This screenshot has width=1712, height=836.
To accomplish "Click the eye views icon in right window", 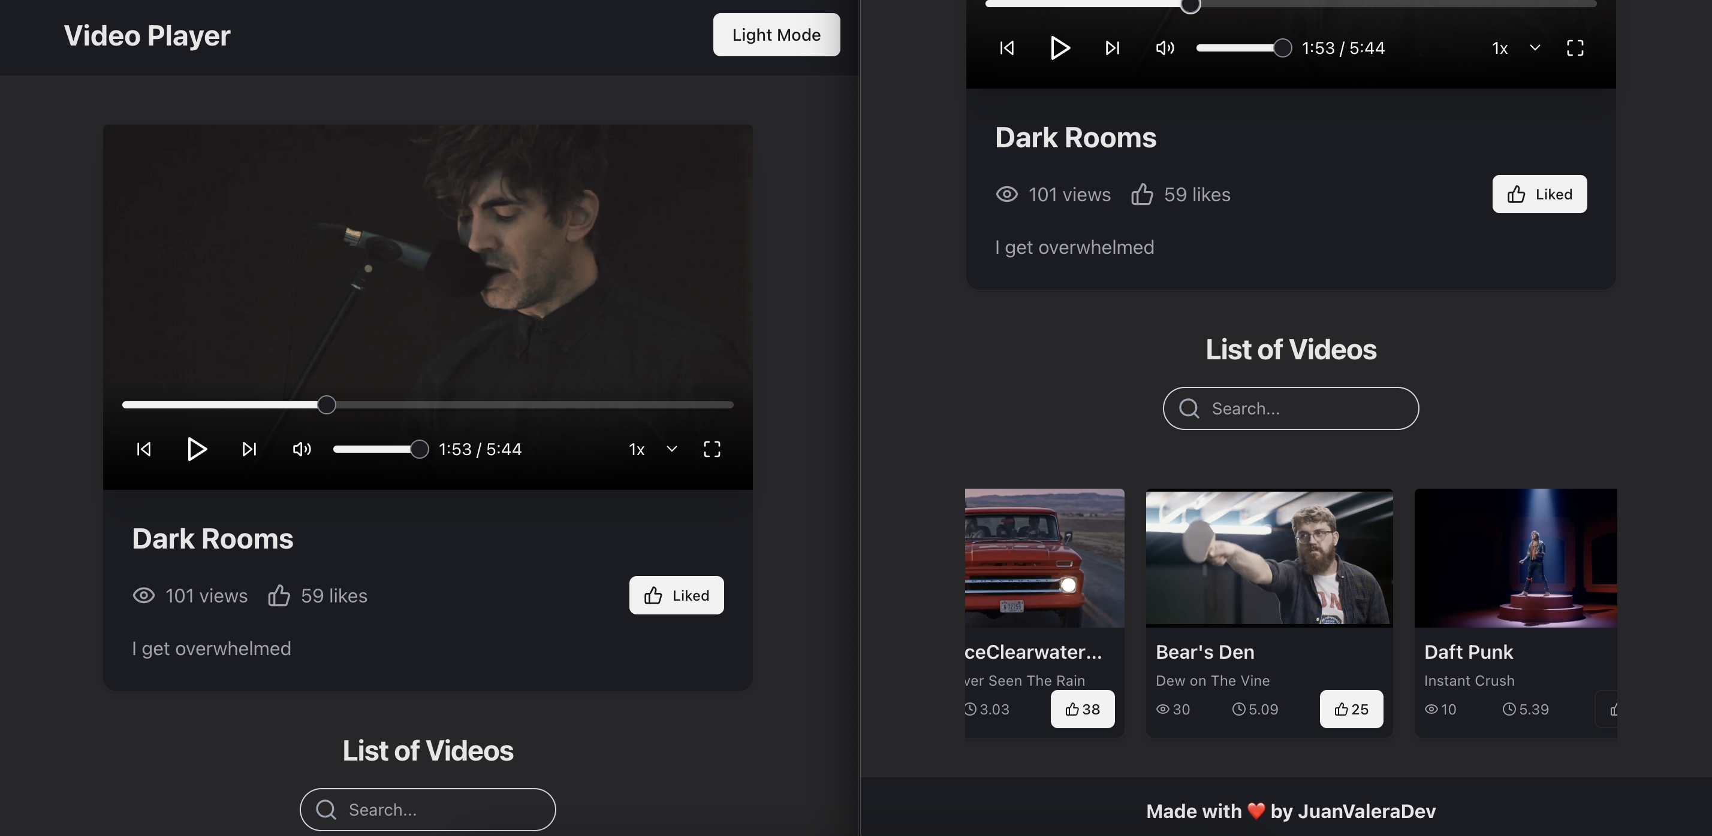I will (x=1007, y=194).
